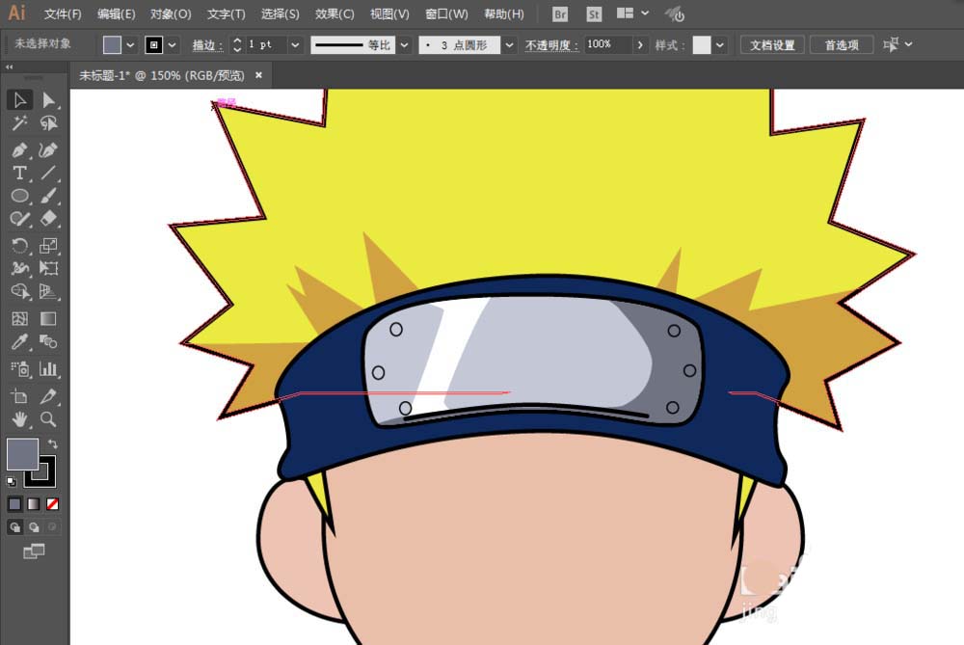This screenshot has width=964, height=645.
Task: Open the 文字(T) menu
Action: [226, 13]
